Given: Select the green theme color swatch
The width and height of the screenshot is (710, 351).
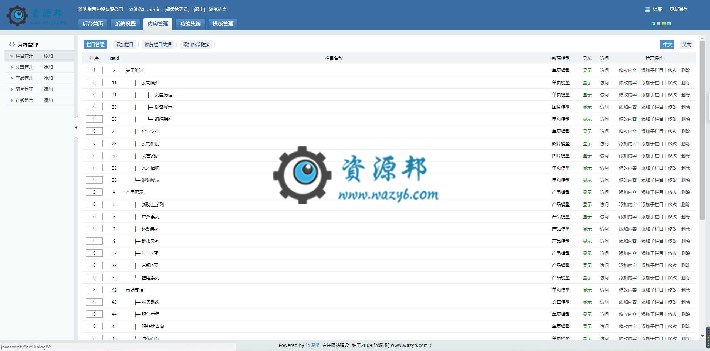Looking at the screenshot, I should pyautogui.click(x=664, y=24).
